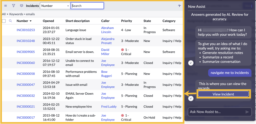Open caller Bow Ruggeri

(106, 74)
